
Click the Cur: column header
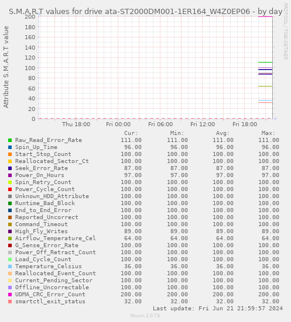131,133
